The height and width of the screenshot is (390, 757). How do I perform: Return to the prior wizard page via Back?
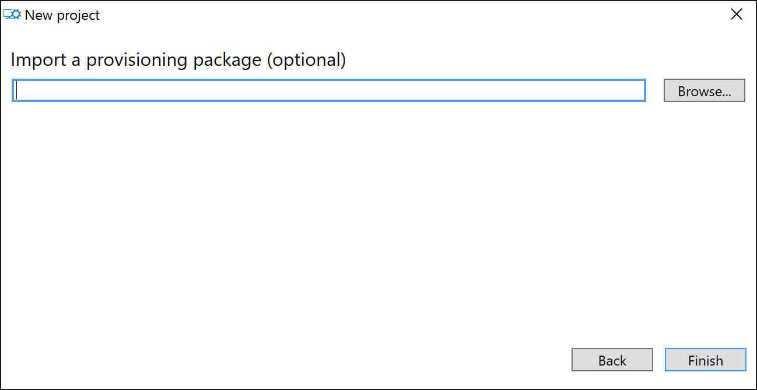click(612, 360)
